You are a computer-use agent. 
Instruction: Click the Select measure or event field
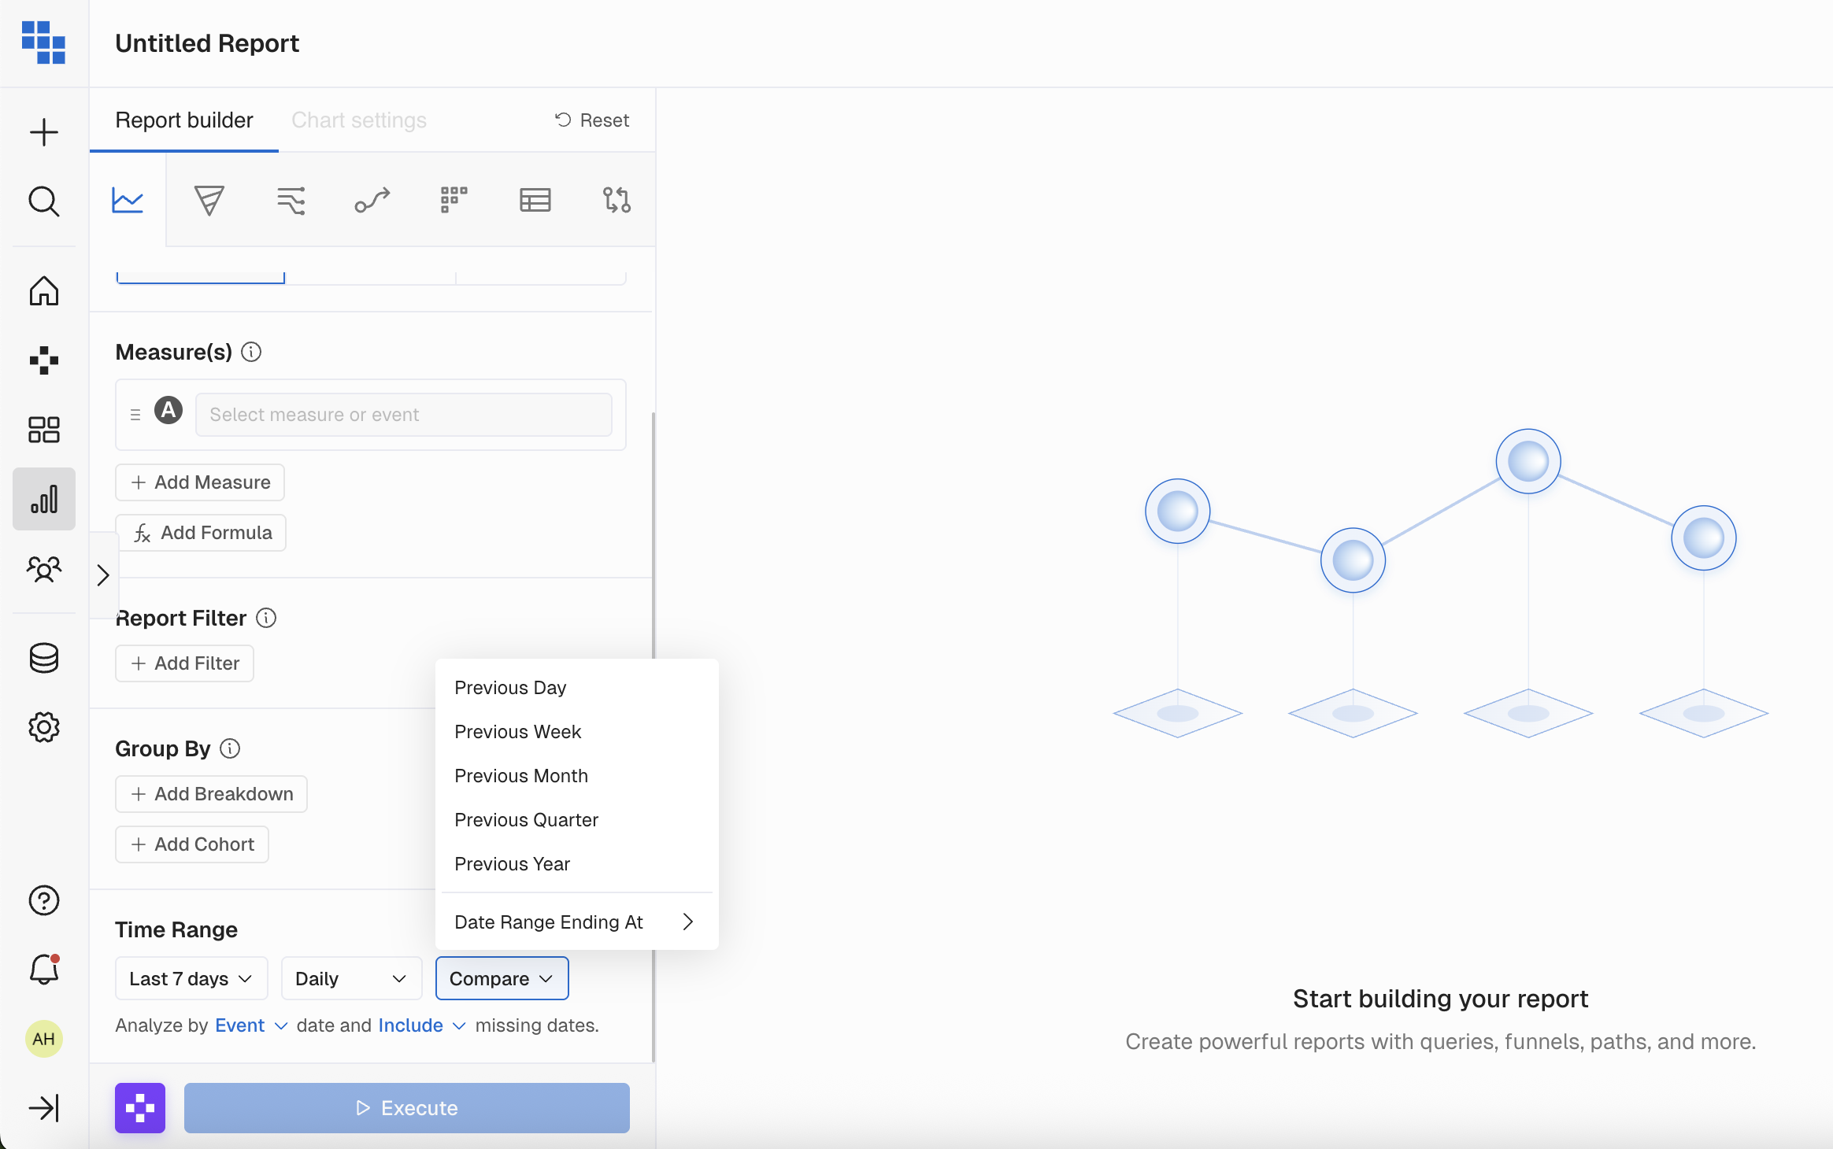click(x=403, y=415)
